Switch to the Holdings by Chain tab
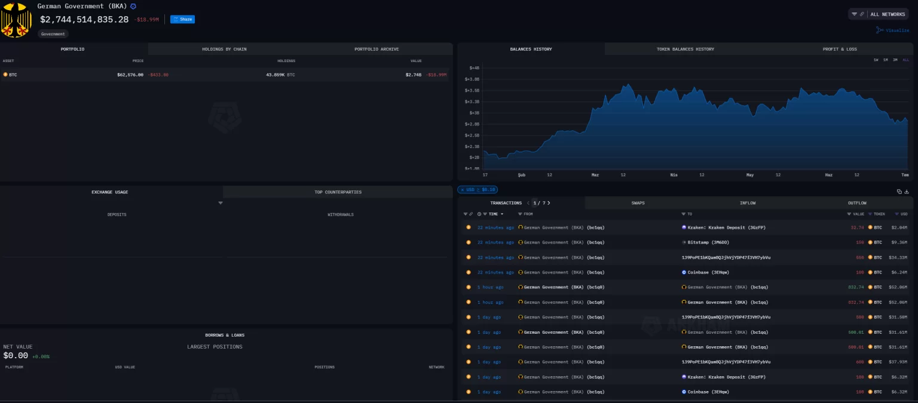Screen dimensions: 918x403 [x=224, y=49]
